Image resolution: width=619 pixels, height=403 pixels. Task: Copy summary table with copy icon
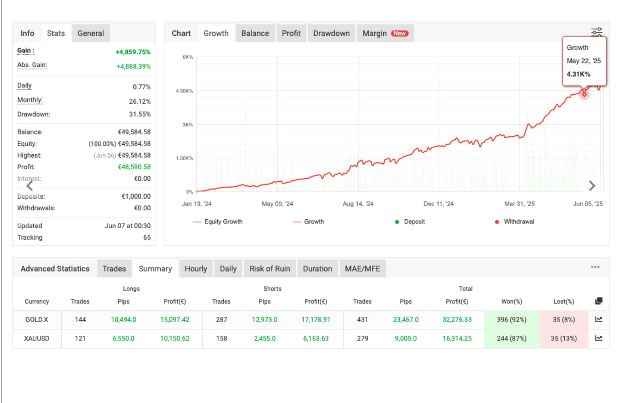(x=599, y=301)
